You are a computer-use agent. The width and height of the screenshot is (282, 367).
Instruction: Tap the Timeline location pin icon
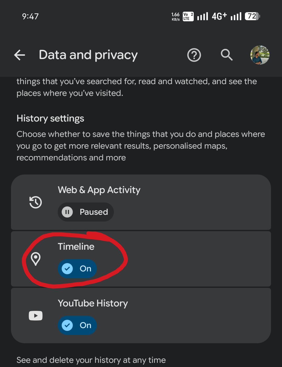(36, 259)
